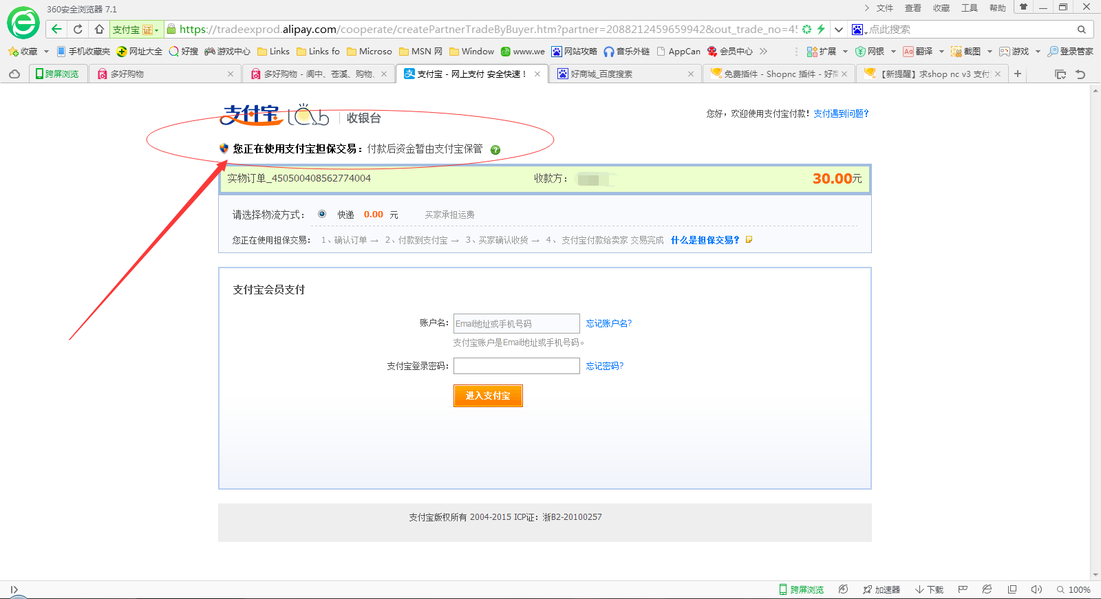The height and width of the screenshot is (599, 1101).
Task: Open the 会员中心 bookmark
Action: [730, 52]
